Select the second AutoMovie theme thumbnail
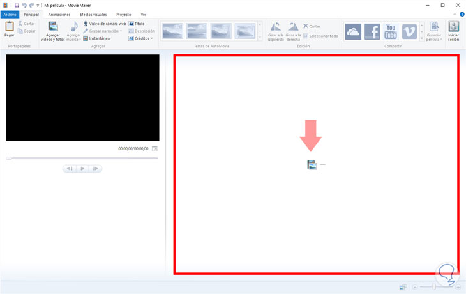Image resolution: width=466 pixels, height=294 pixels. (x=197, y=31)
